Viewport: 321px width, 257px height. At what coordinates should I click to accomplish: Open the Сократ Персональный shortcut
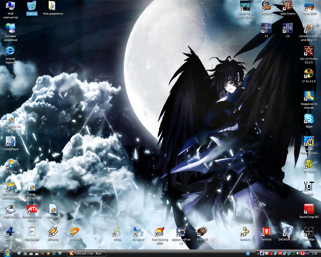[309, 146]
